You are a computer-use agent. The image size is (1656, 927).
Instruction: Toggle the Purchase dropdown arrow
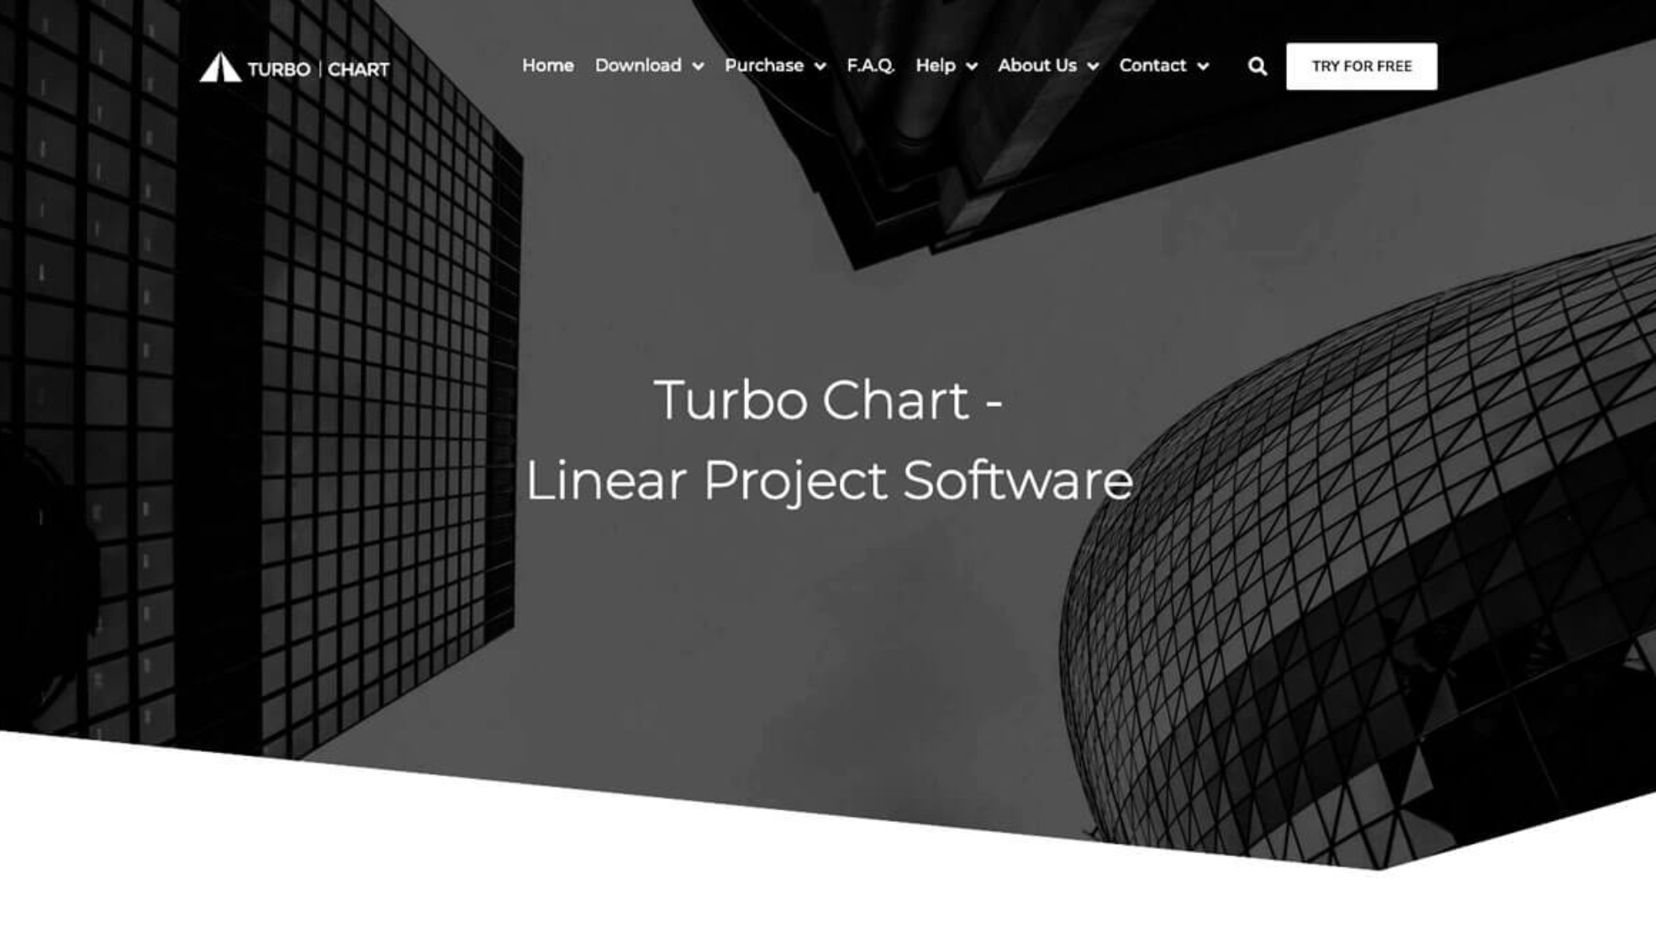tap(821, 66)
